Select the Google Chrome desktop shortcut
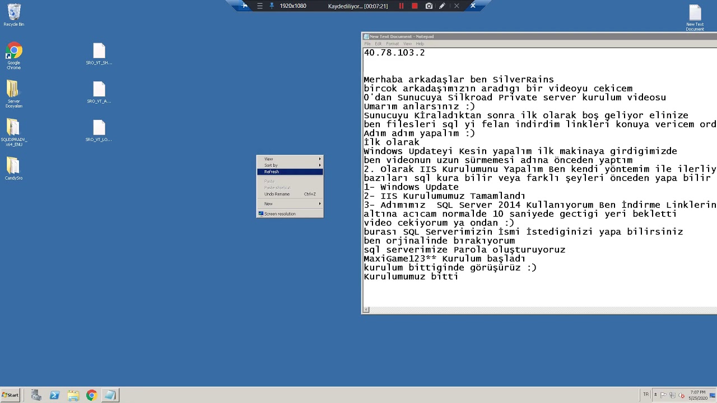Viewport: 717px width, 403px height. click(14, 56)
